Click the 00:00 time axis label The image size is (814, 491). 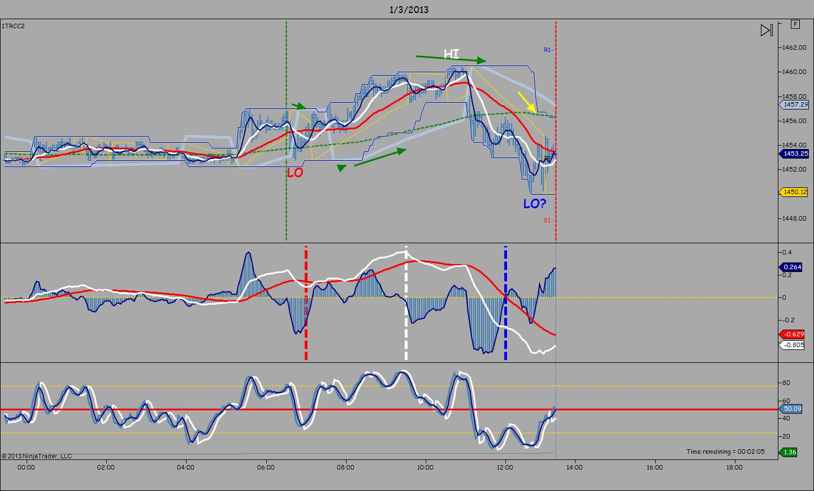point(26,467)
